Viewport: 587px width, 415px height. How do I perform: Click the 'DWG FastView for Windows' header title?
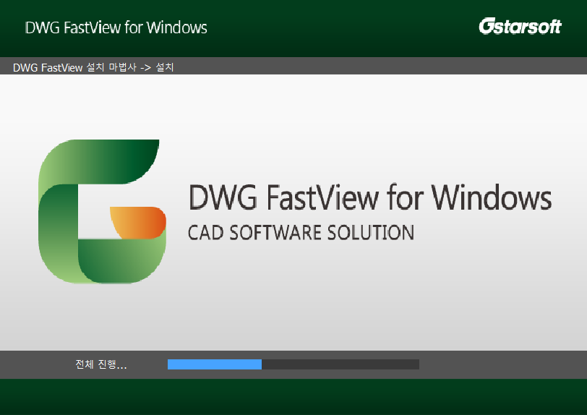[x=116, y=27]
